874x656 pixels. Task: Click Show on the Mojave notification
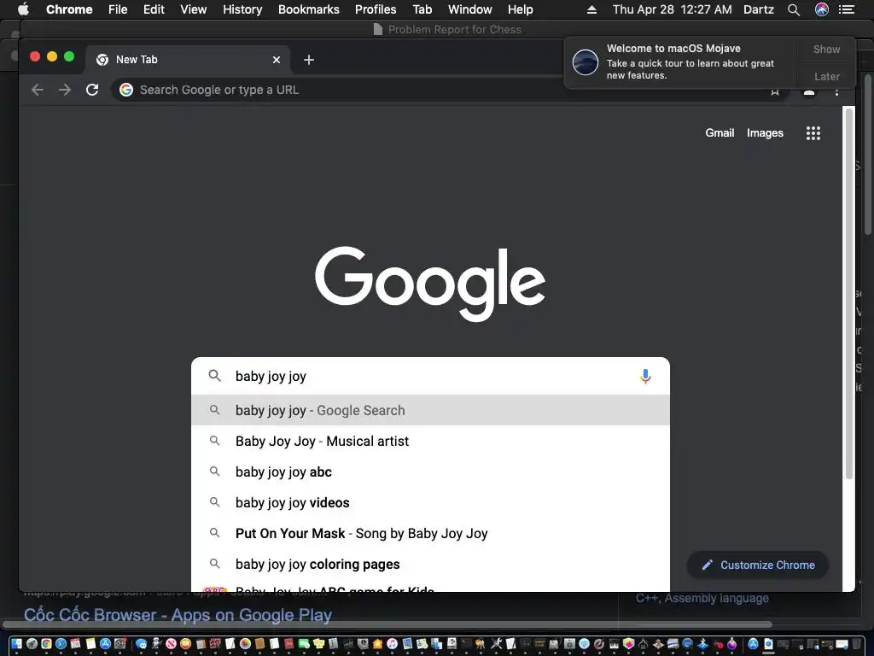point(826,49)
